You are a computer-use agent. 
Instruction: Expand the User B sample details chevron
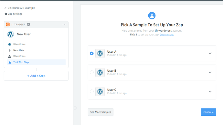click(210, 73)
